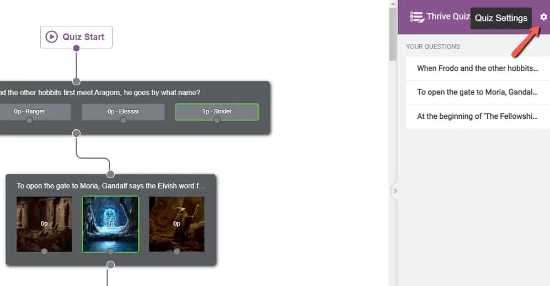Click the Thrive Quiz list logo icon

pyautogui.click(x=416, y=17)
